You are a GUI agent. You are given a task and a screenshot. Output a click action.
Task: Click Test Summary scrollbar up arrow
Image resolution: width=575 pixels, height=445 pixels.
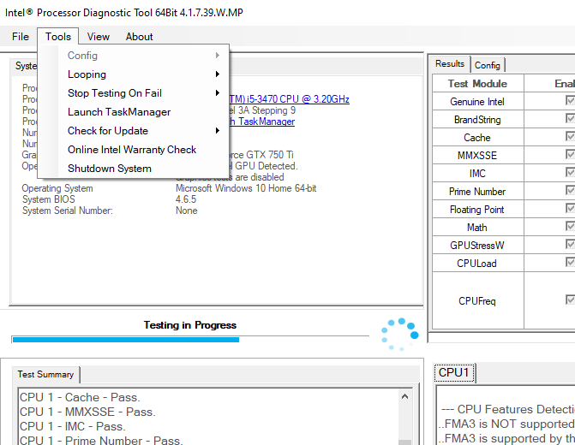pyautogui.click(x=404, y=397)
